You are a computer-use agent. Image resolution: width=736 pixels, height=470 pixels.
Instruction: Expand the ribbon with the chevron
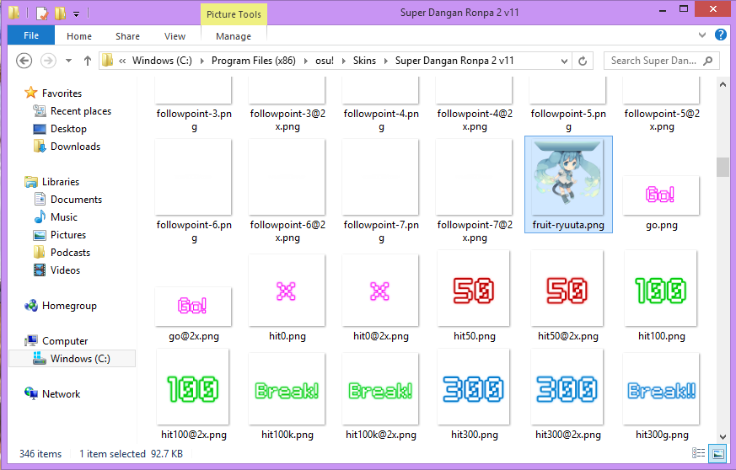tap(701, 35)
